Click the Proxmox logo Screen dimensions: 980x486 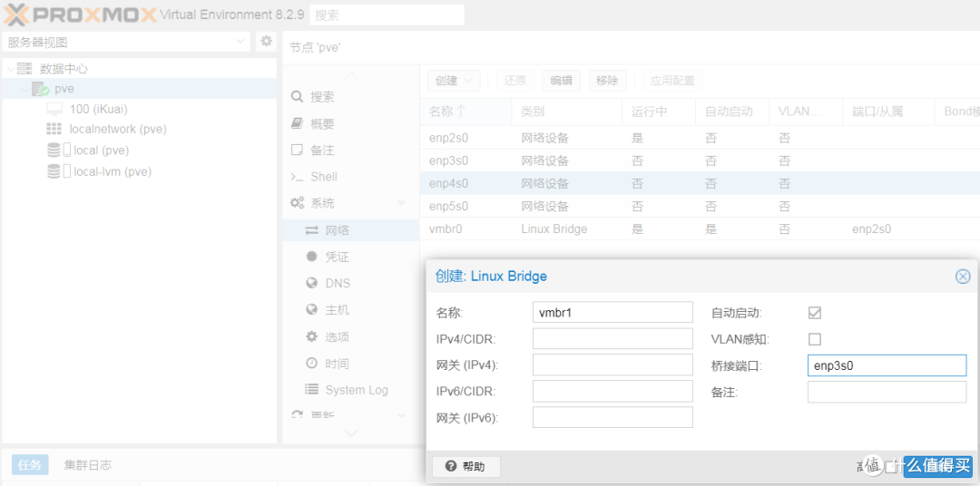coord(79,14)
